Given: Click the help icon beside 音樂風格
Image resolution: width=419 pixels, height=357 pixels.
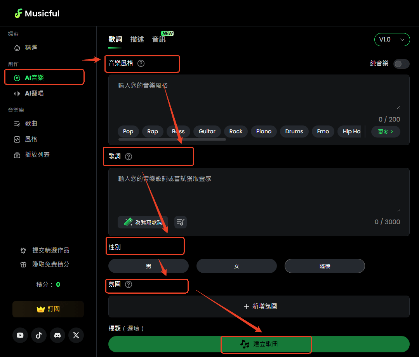Looking at the screenshot, I should 141,63.
